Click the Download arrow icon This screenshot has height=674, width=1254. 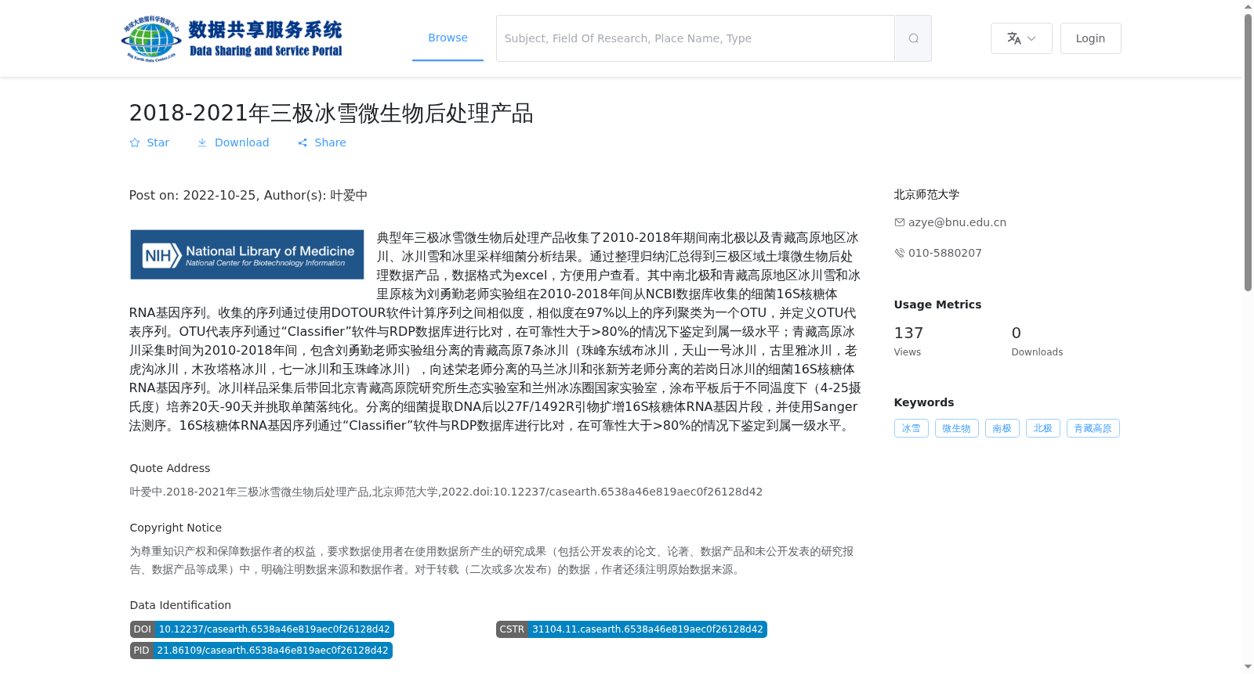click(202, 142)
